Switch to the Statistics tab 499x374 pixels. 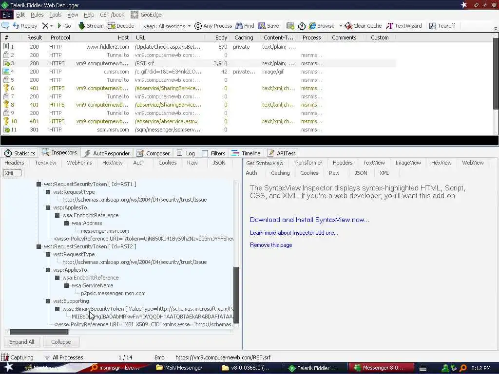click(19, 153)
